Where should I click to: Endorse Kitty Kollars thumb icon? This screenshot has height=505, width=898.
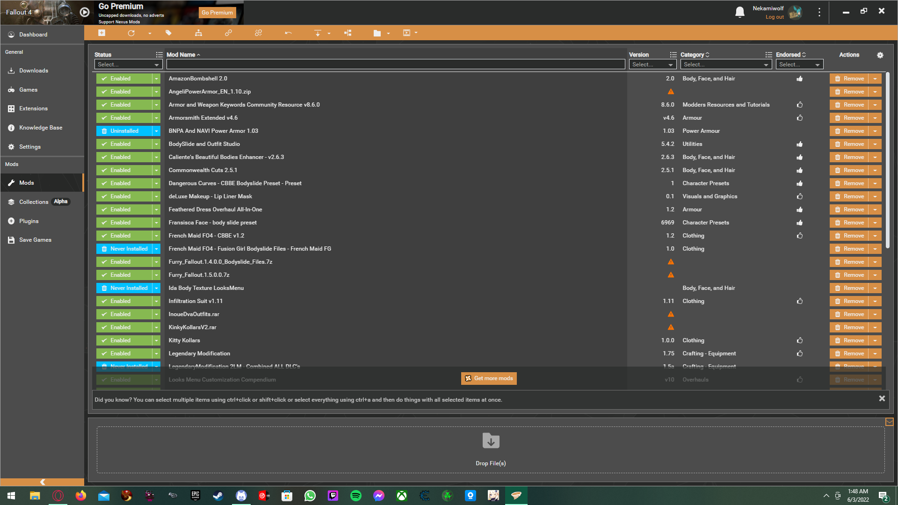(x=800, y=340)
